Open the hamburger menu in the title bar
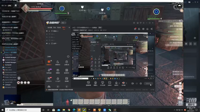Viewport: 200px width, 112px height. coord(143,23)
